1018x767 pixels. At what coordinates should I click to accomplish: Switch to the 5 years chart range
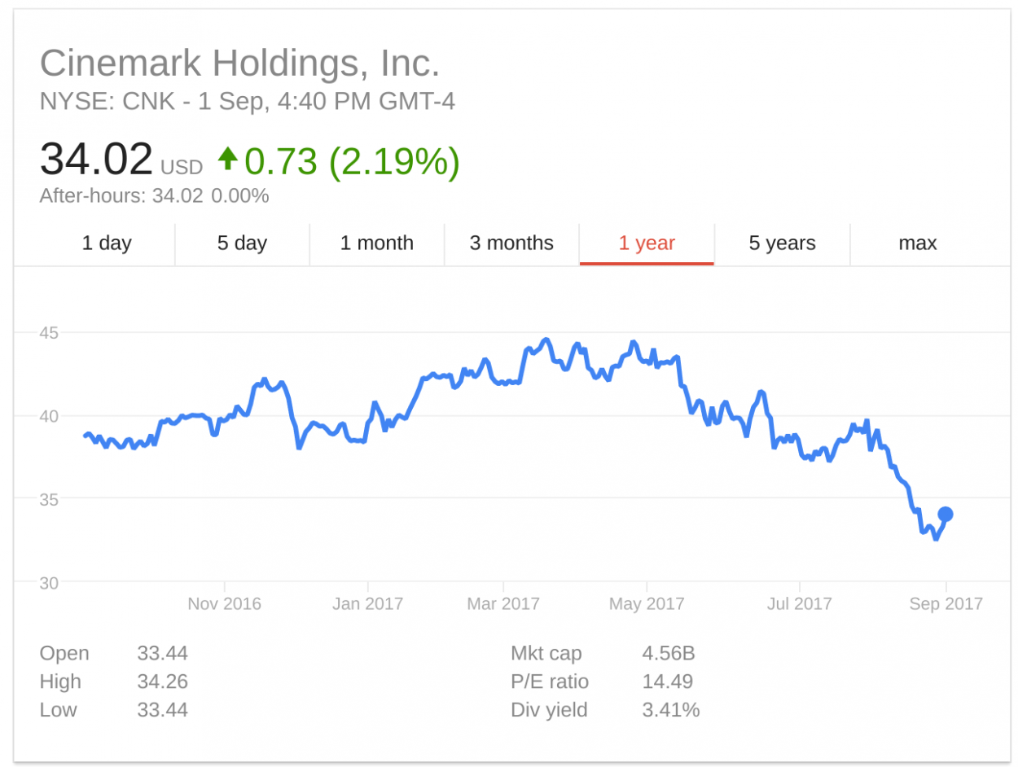coord(781,243)
